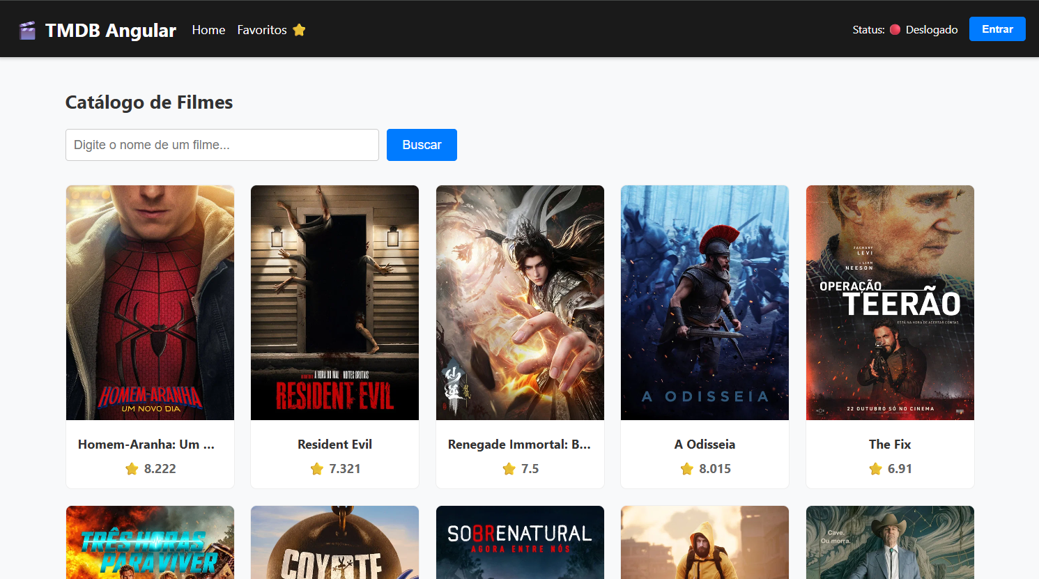Image resolution: width=1039 pixels, height=579 pixels.
Task: Click the star icon next to 6.91
Action: pos(876,469)
